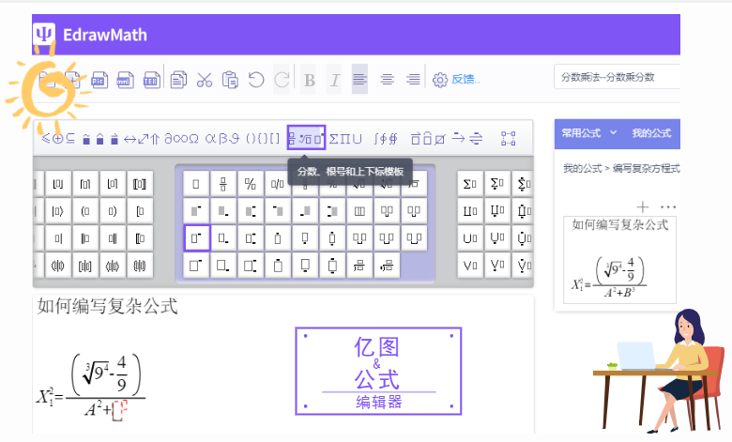The height and width of the screenshot is (442, 732).
Task: Open settings gear icon
Action: pyautogui.click(x=440, y=81)
